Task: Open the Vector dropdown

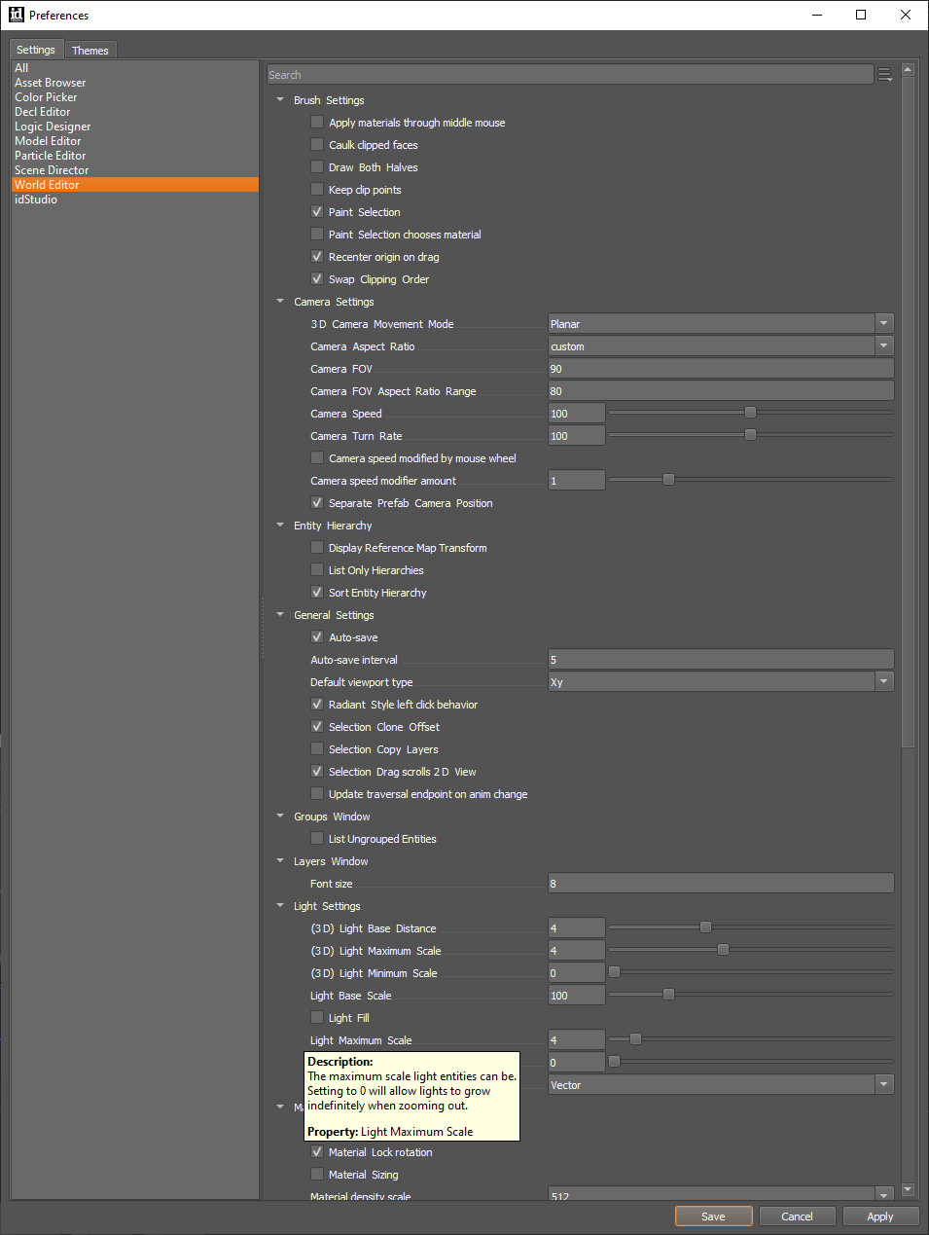Action: pyautogui.click(x=721, y=1085)
